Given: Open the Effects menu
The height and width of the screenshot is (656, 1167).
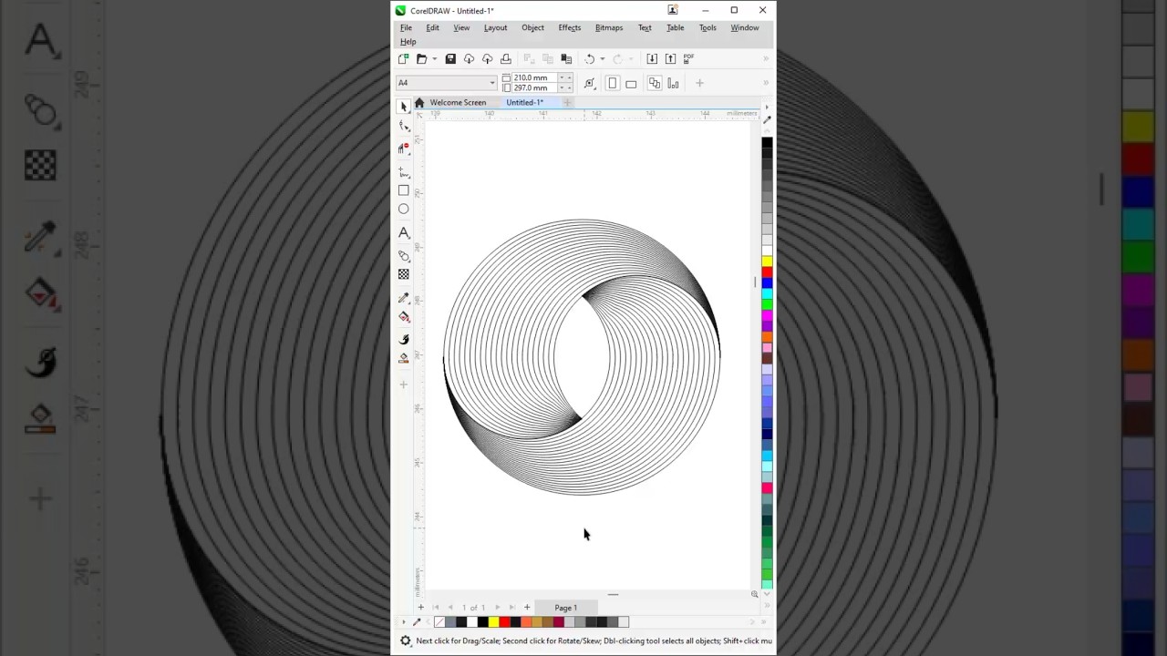Looking at the screenshot, I should pyautogui.click(x=569, y=27).
